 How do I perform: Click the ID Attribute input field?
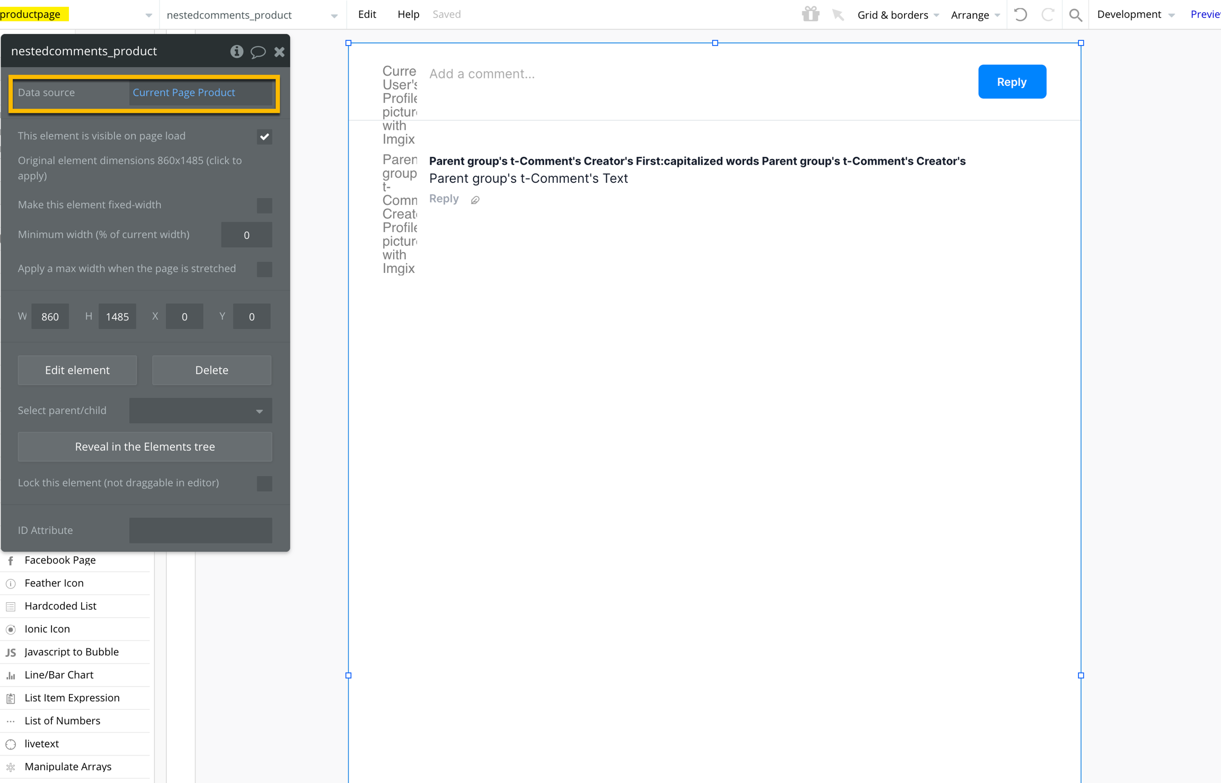pyautogui.click(x=200, y=530)
